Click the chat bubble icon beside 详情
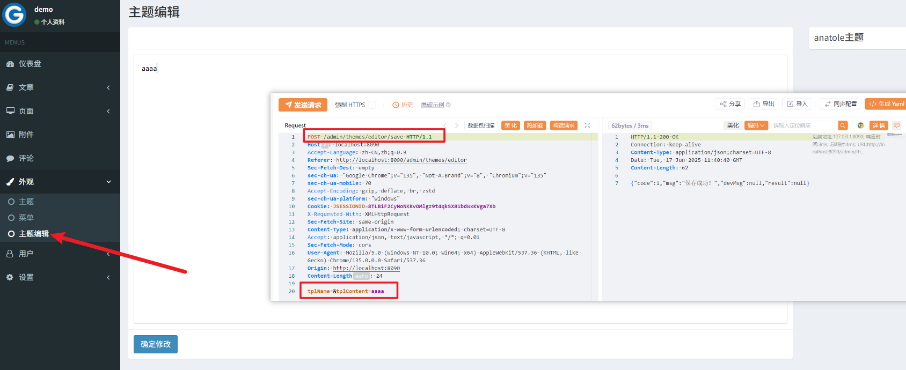This screenshot has height=370, width=906. coord(896,125)
